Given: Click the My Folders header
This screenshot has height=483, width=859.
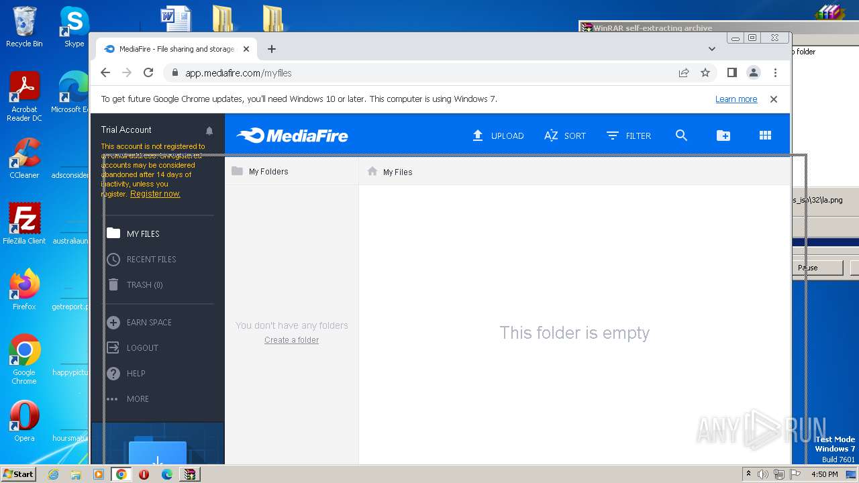Looking at the screenshot, I should pos(260,171).
